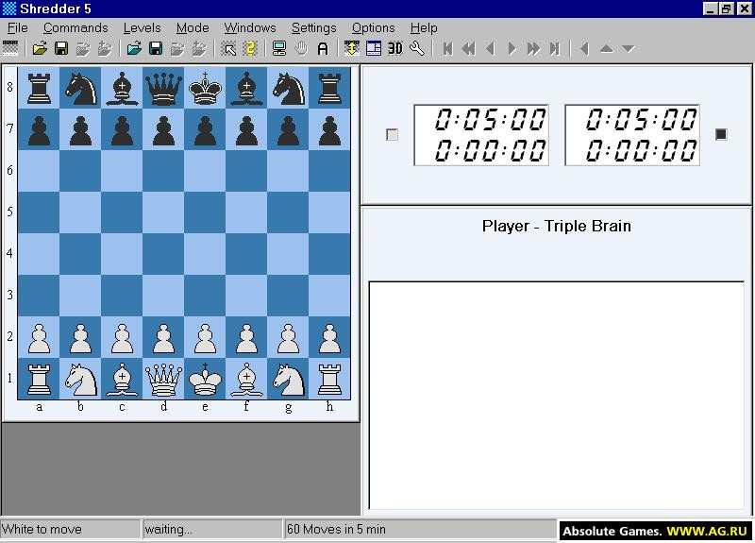This screenshot has height=543, width=755.
Task: Open file using the yellow folder icon
Action: point(40,49)
